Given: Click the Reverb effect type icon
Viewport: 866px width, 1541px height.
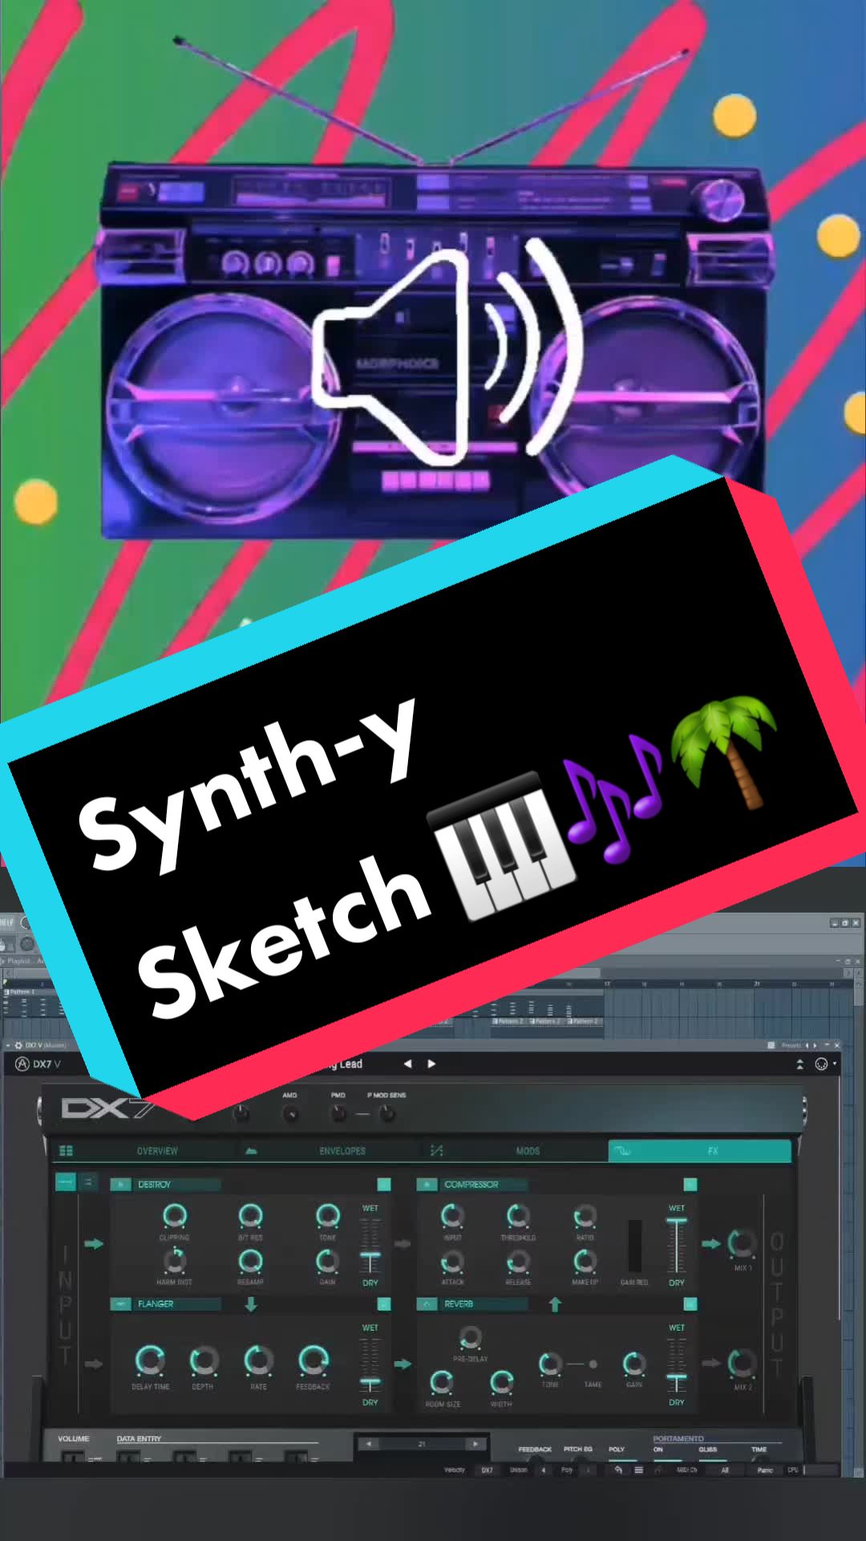Looking at the screenshot, I should click(427, 1304).
